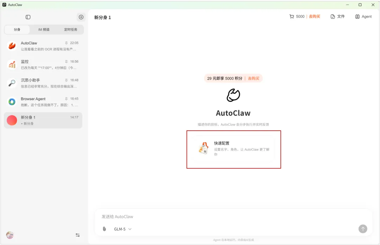Screen dimensions: 380x245
Task: Click the shopping cart points icon
Action: [292, 17]
